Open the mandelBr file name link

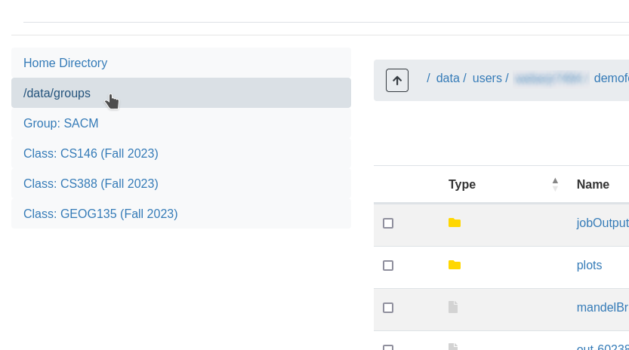(x=603, y=307)
